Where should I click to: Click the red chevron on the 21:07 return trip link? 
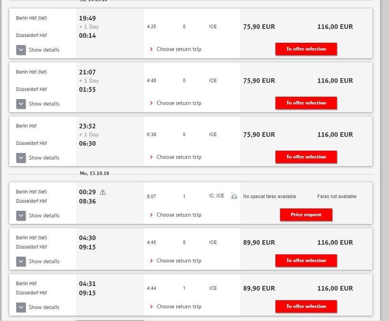[151, 103]
